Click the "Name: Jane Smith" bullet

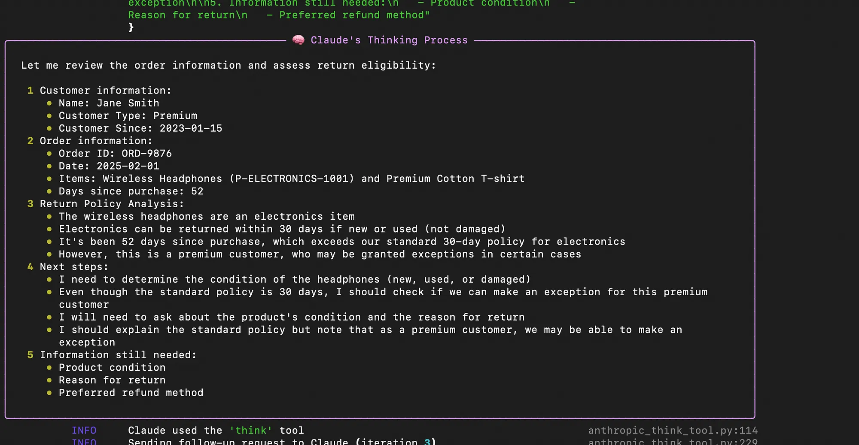pyautogui.click(x=109, y=103)
